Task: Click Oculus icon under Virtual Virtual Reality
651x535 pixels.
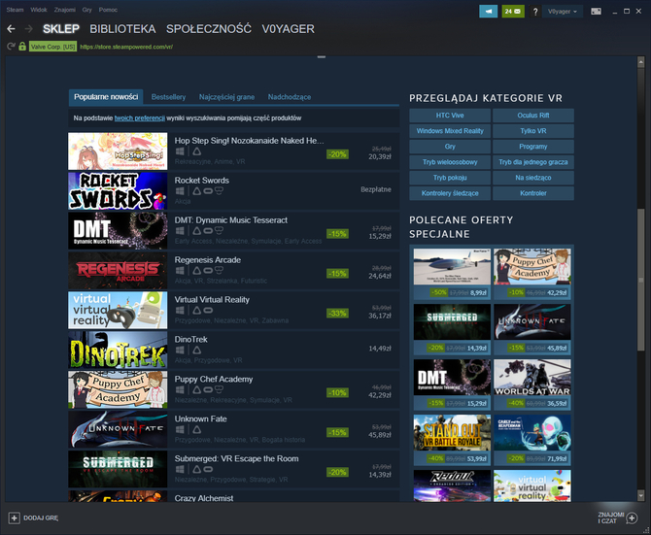Action: pos(208,311)
